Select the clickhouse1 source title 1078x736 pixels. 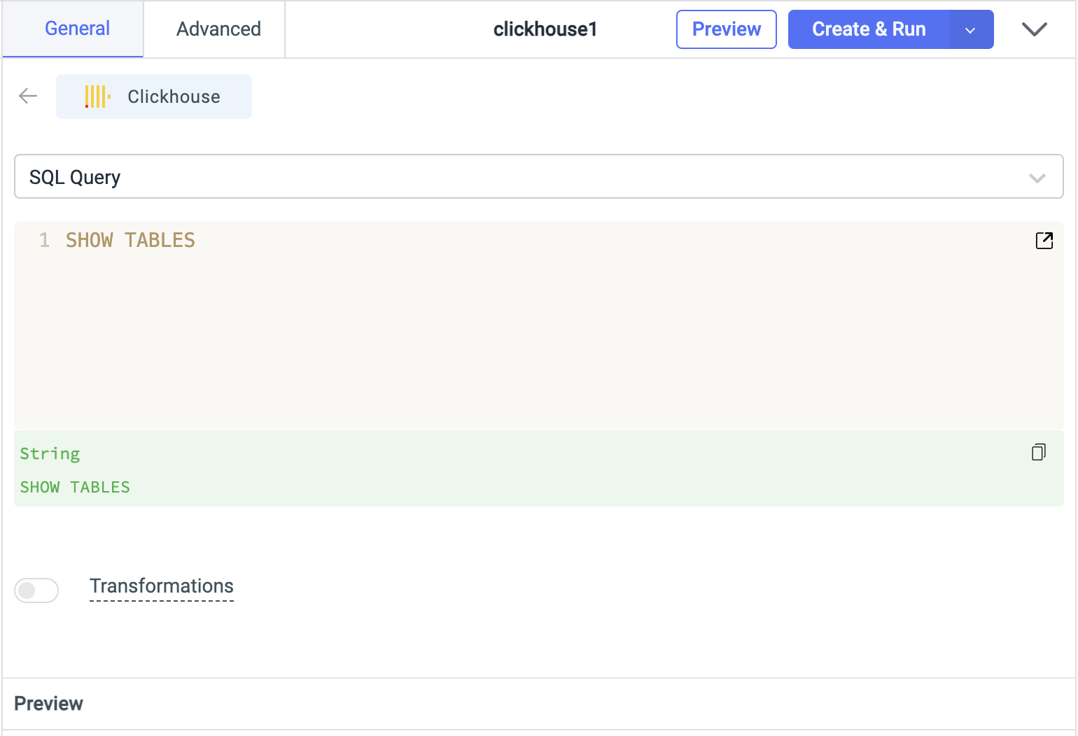[x=545, y=29]
